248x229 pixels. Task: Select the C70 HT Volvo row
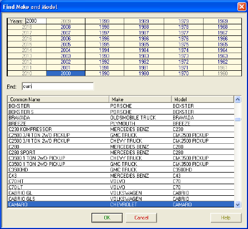[x=121, y=181]
